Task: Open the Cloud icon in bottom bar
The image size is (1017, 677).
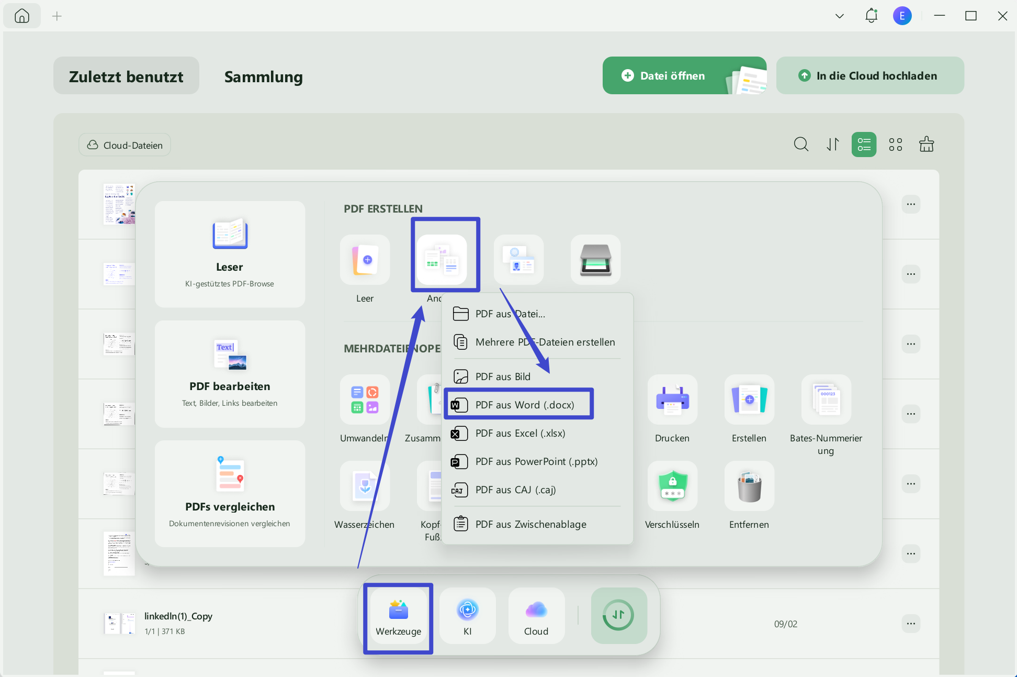Action: (536, 616)
